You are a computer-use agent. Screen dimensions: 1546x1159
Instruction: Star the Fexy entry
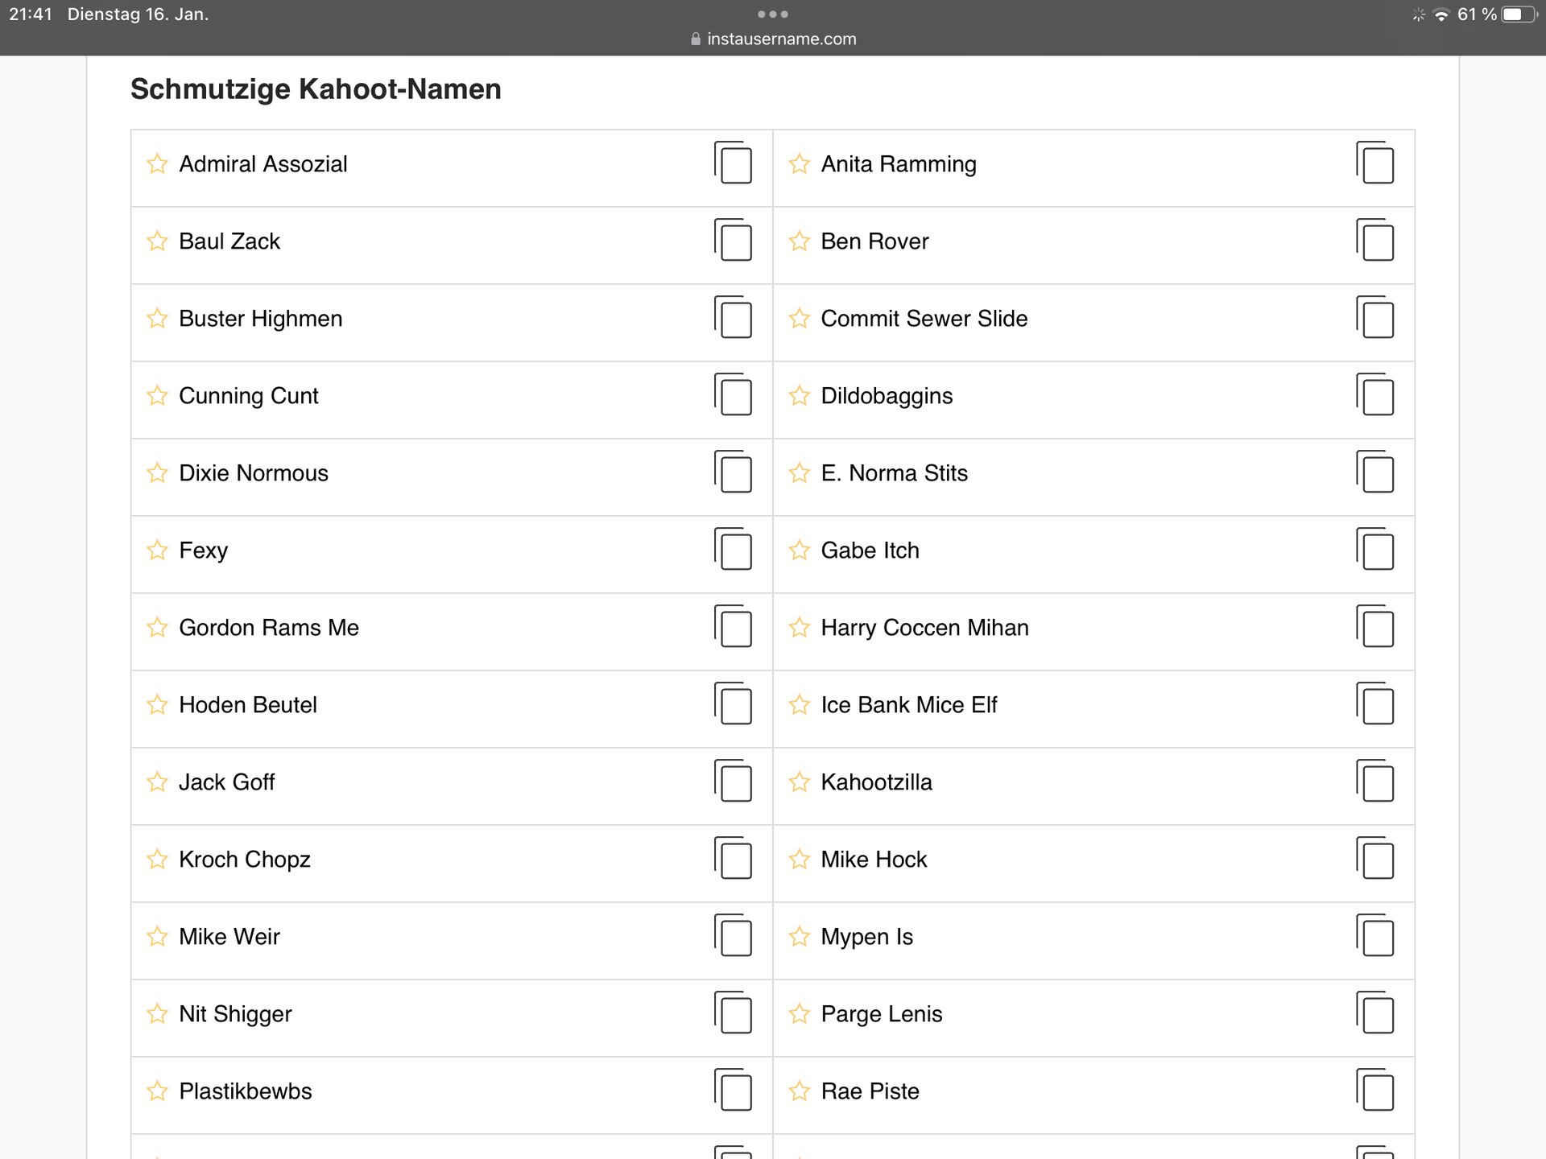tap(157, 550)
